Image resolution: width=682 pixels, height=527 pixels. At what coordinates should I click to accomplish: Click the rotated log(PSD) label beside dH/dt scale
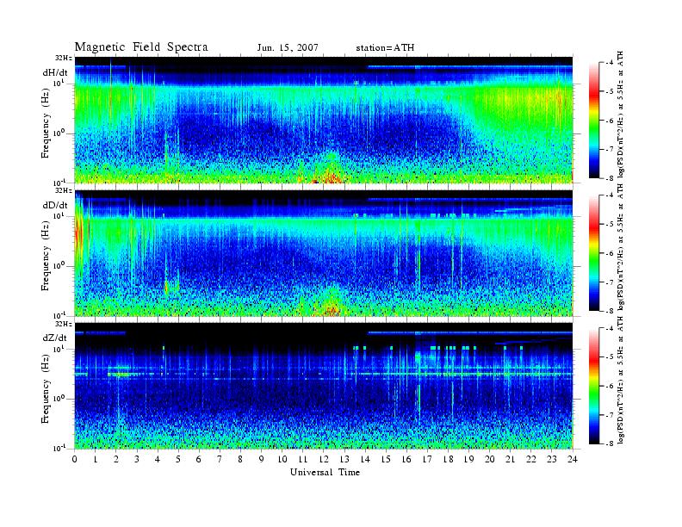(620, 115)
